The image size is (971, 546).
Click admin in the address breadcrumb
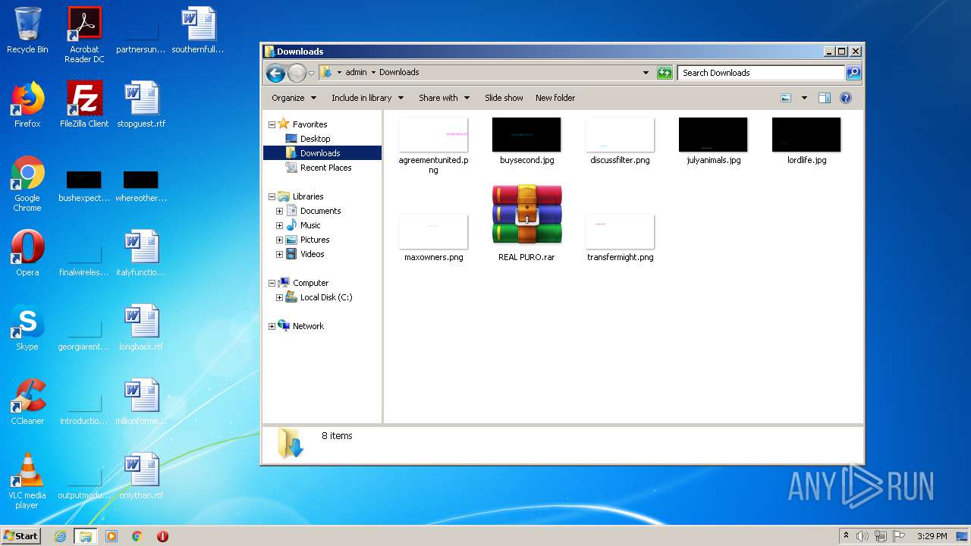(x=356, y=73)
